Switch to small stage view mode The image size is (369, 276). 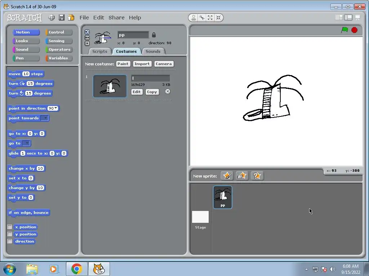click(339, 17)
